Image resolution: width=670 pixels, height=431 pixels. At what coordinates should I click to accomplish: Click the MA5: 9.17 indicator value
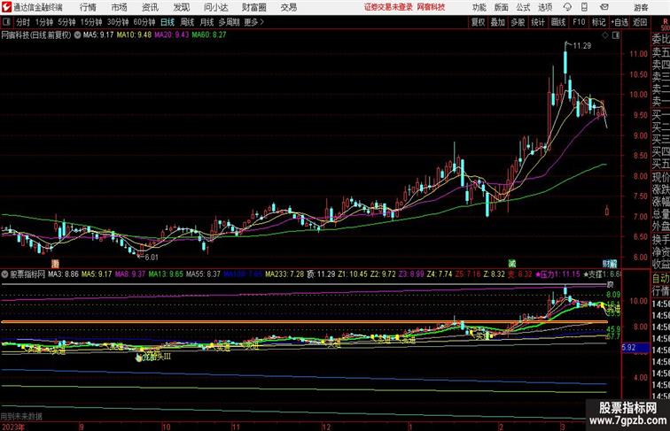coord(98,35)
